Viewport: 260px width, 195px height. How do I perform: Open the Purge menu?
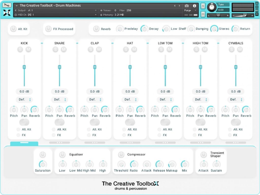click(190, 10)
